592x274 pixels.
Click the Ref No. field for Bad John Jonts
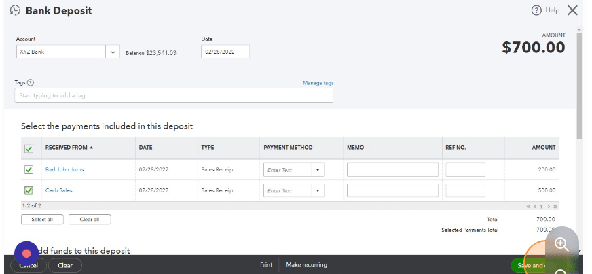pos(465,170)
